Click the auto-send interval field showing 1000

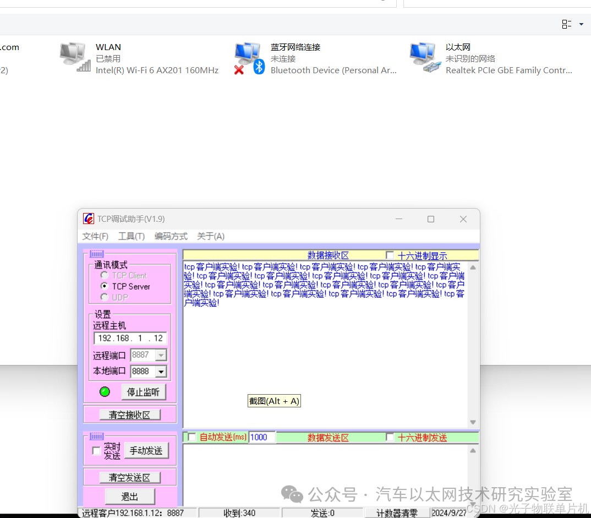tap(262, 437)
